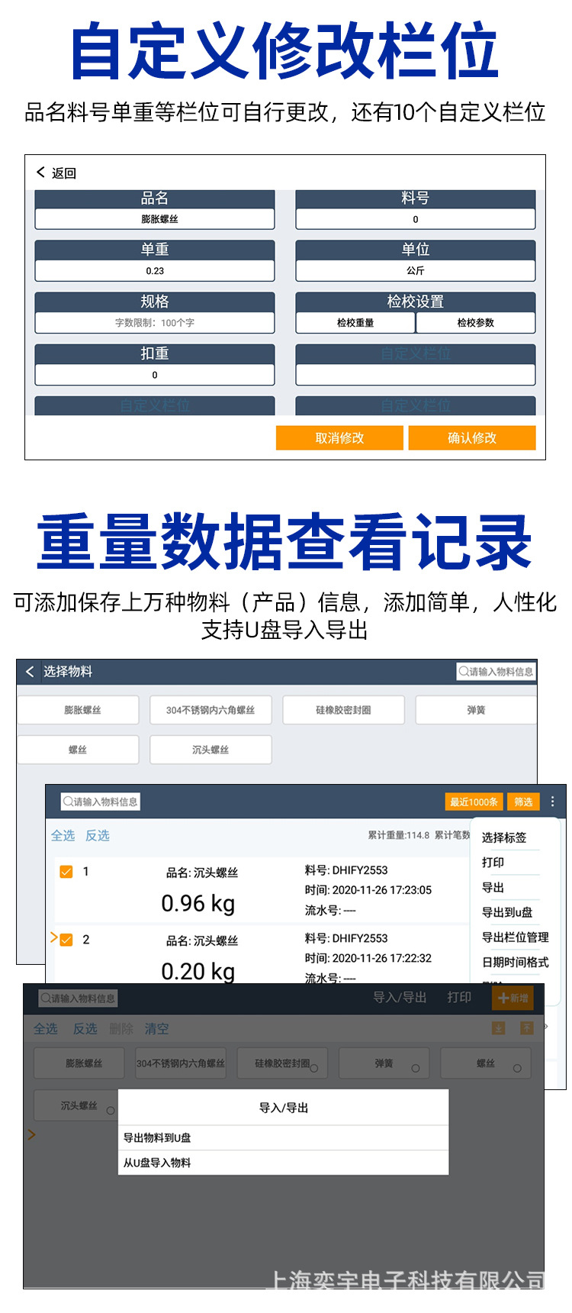The image size is (572, 1313).
Task: Click search box in the weight records window
Action: [101, 802]
